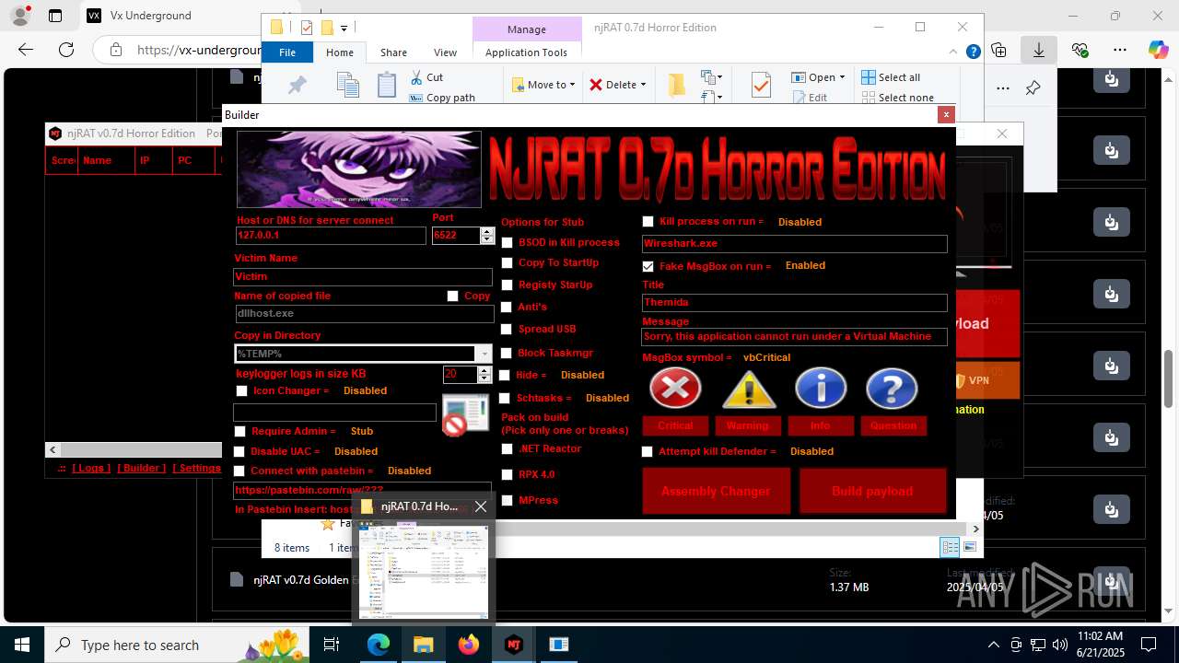Open the File menu in Explorer

pyautogui.click(x=287, y=52)
